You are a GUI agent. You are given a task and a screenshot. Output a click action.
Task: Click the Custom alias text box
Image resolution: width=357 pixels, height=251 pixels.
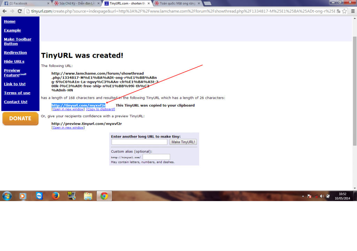(156, 157)
